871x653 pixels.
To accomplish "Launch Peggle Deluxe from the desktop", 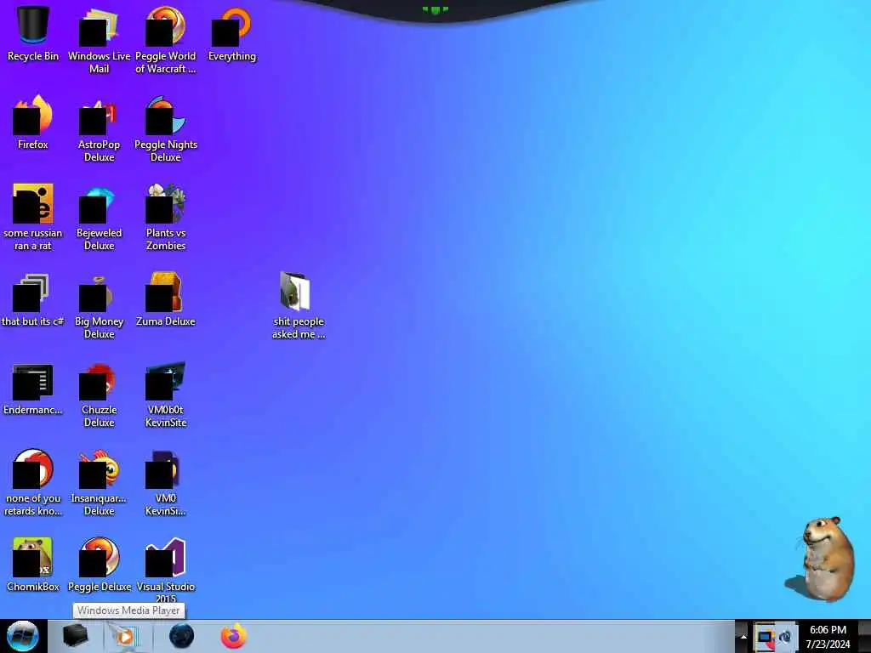I will click(x=99, y=565).
